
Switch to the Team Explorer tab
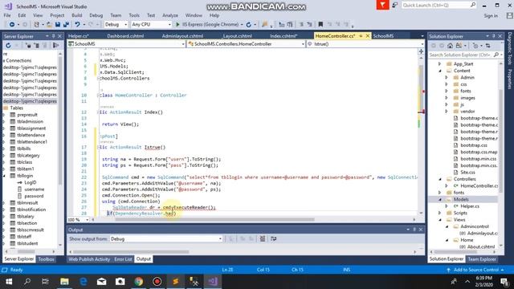[x=482, y=259]
